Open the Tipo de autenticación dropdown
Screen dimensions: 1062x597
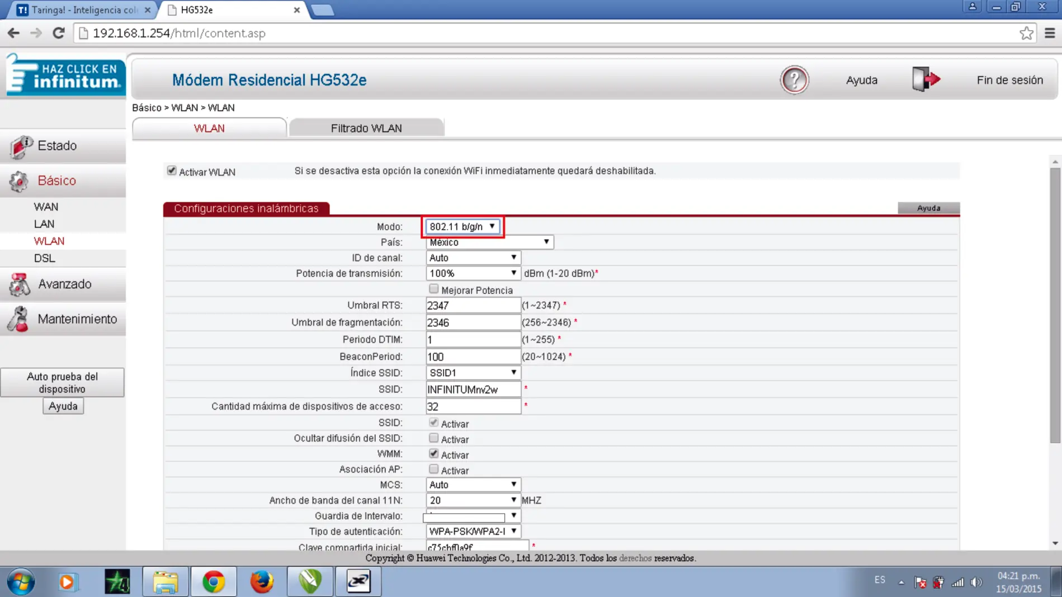point(473,532)
